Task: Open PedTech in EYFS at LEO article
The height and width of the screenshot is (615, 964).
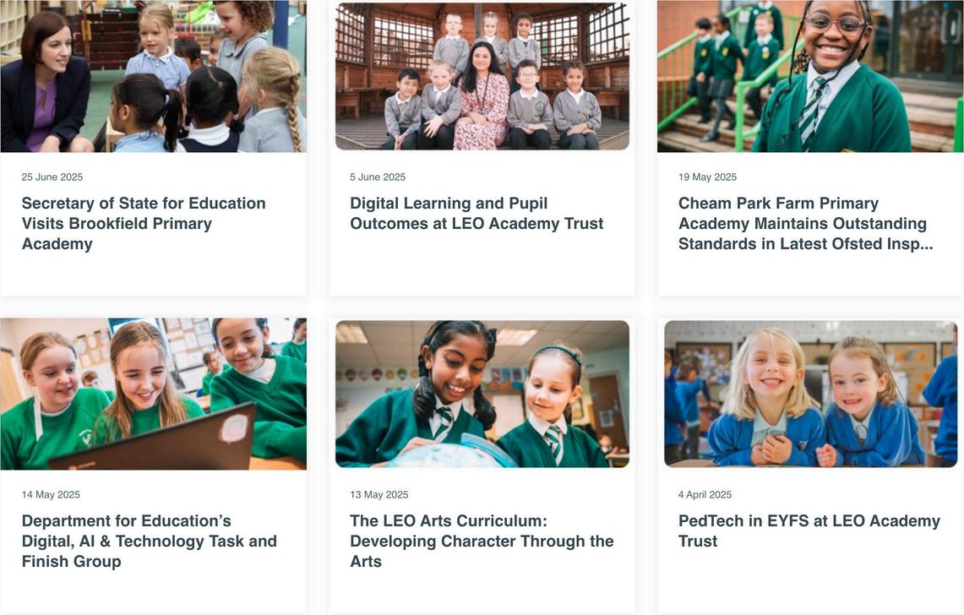Action: [x=809, y=531]
